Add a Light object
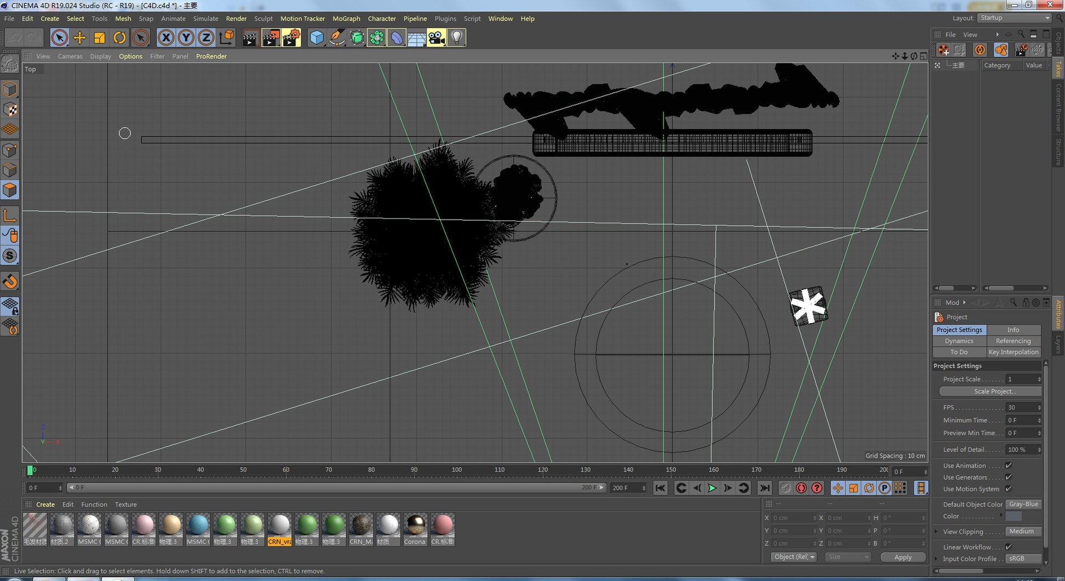The height and width of the screenshot is (581, 1065). click(x=457, y=38)
